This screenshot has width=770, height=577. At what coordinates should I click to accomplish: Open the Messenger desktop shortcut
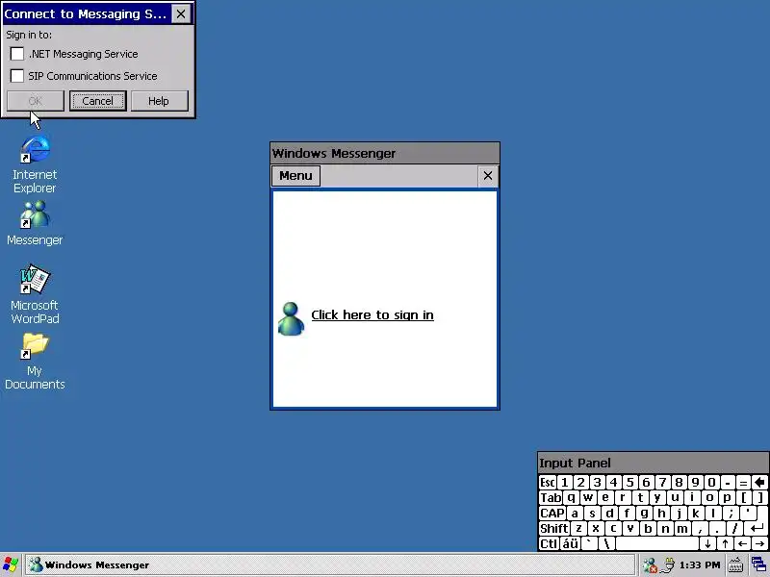tap(35, 223)
